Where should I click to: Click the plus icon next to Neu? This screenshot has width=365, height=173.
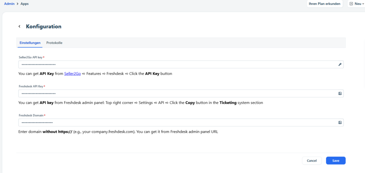pos(351,4)
